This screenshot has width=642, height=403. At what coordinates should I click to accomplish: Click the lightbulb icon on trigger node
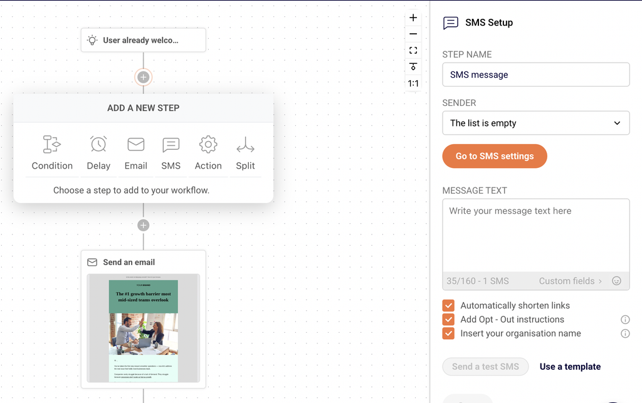tap(92, 40)
